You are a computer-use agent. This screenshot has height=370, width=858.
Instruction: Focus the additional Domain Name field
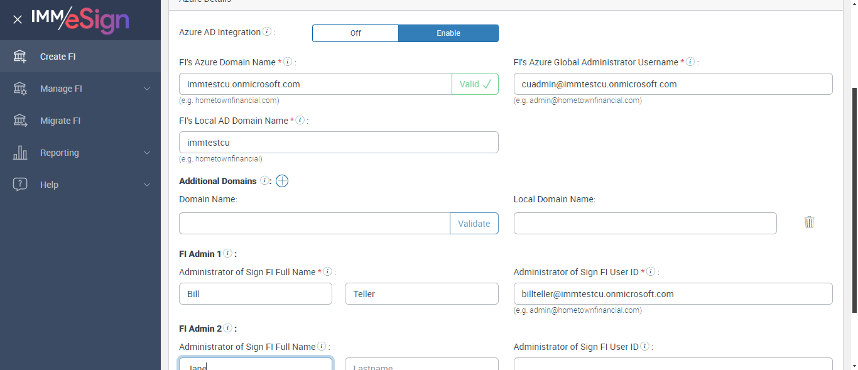click(314, 224)
